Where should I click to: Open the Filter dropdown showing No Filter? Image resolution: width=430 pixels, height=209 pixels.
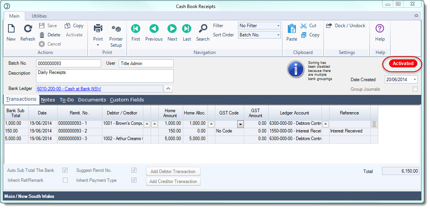pyautogui.click(x=259, y=26)
